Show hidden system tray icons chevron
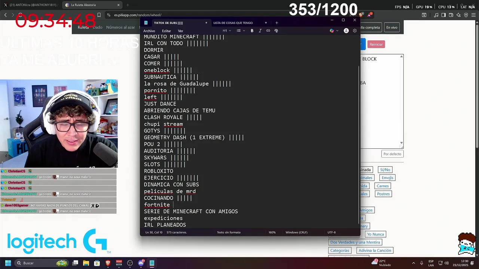 [414, 263]
